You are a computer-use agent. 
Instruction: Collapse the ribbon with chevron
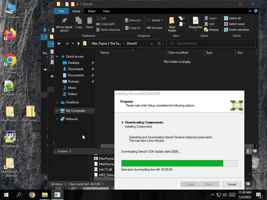coord(250,11)
